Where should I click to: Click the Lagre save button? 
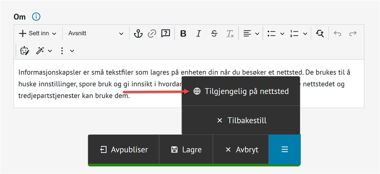[x=186, y=150]
